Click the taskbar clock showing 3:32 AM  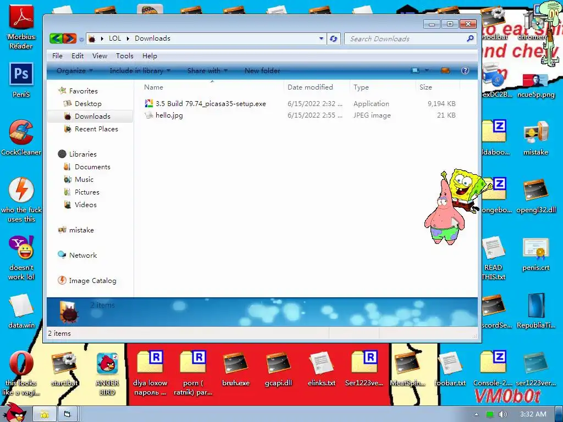pyautogui.click(x=533, y=414)
